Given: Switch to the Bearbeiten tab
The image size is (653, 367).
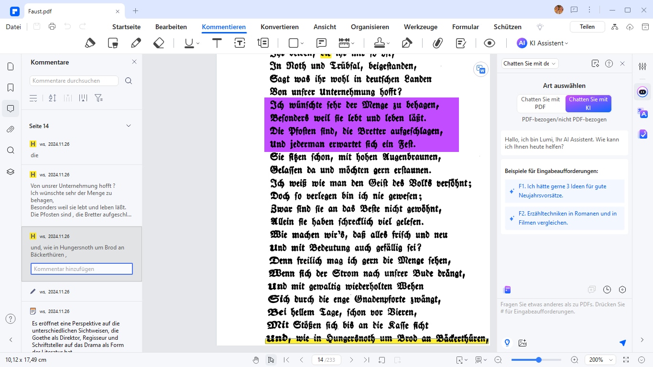Looking at the screenshot, I should point(171,27).
